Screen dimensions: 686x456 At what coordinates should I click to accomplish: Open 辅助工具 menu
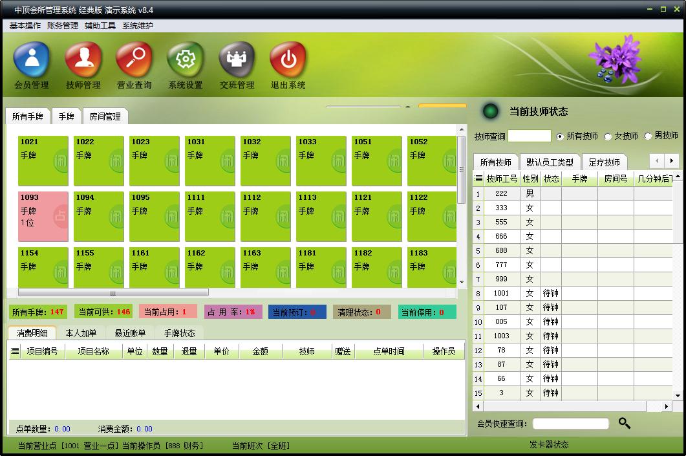100,26
